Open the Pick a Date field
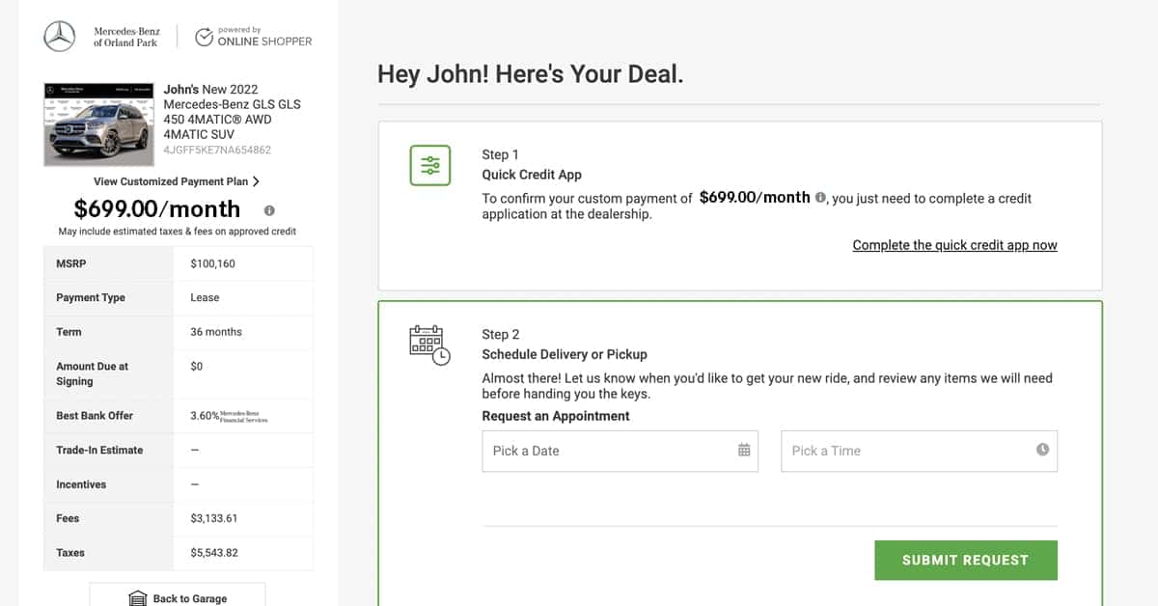Screen dimensions: 1158x606 (x=620, y=451)
